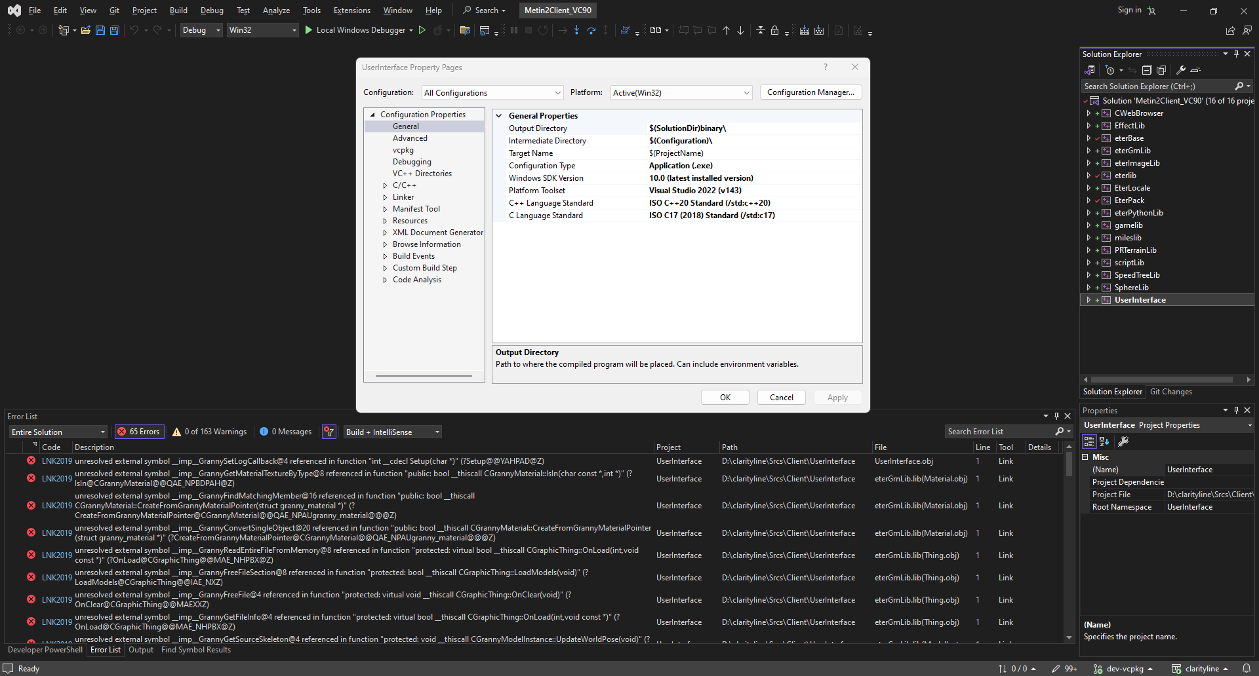The image size is (1259, 676).
Task: Click the Save All toolbar icon
Action: point(114,30)
